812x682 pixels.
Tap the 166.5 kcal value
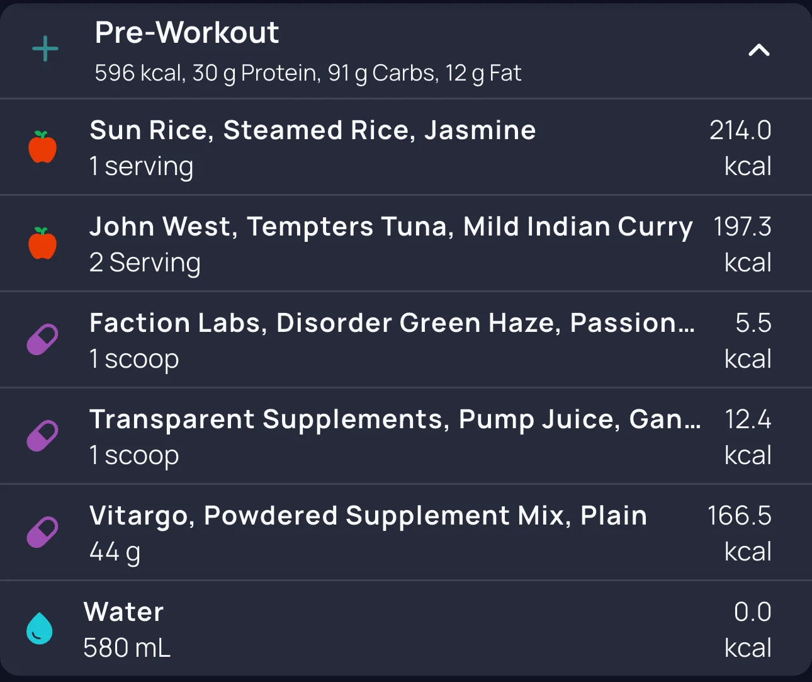point(739,533)
